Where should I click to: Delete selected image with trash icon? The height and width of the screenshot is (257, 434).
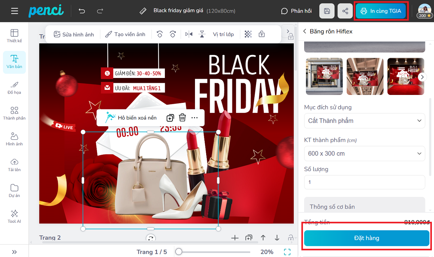183,118
